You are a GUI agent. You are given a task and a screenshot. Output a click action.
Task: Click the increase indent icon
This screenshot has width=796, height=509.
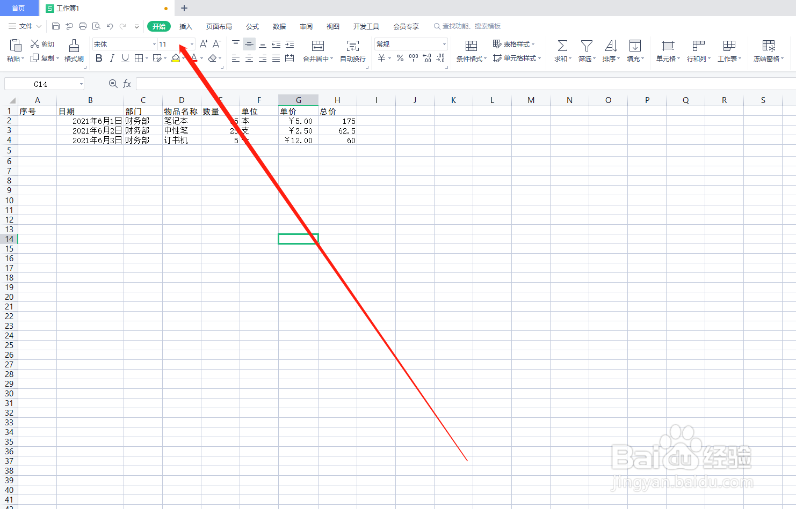coord(290,44)
